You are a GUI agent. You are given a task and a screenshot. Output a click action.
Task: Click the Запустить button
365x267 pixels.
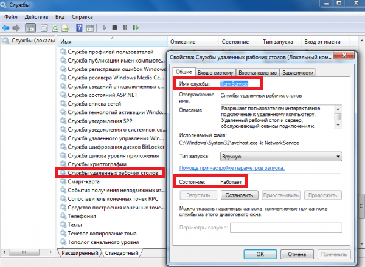coord(198,195)
